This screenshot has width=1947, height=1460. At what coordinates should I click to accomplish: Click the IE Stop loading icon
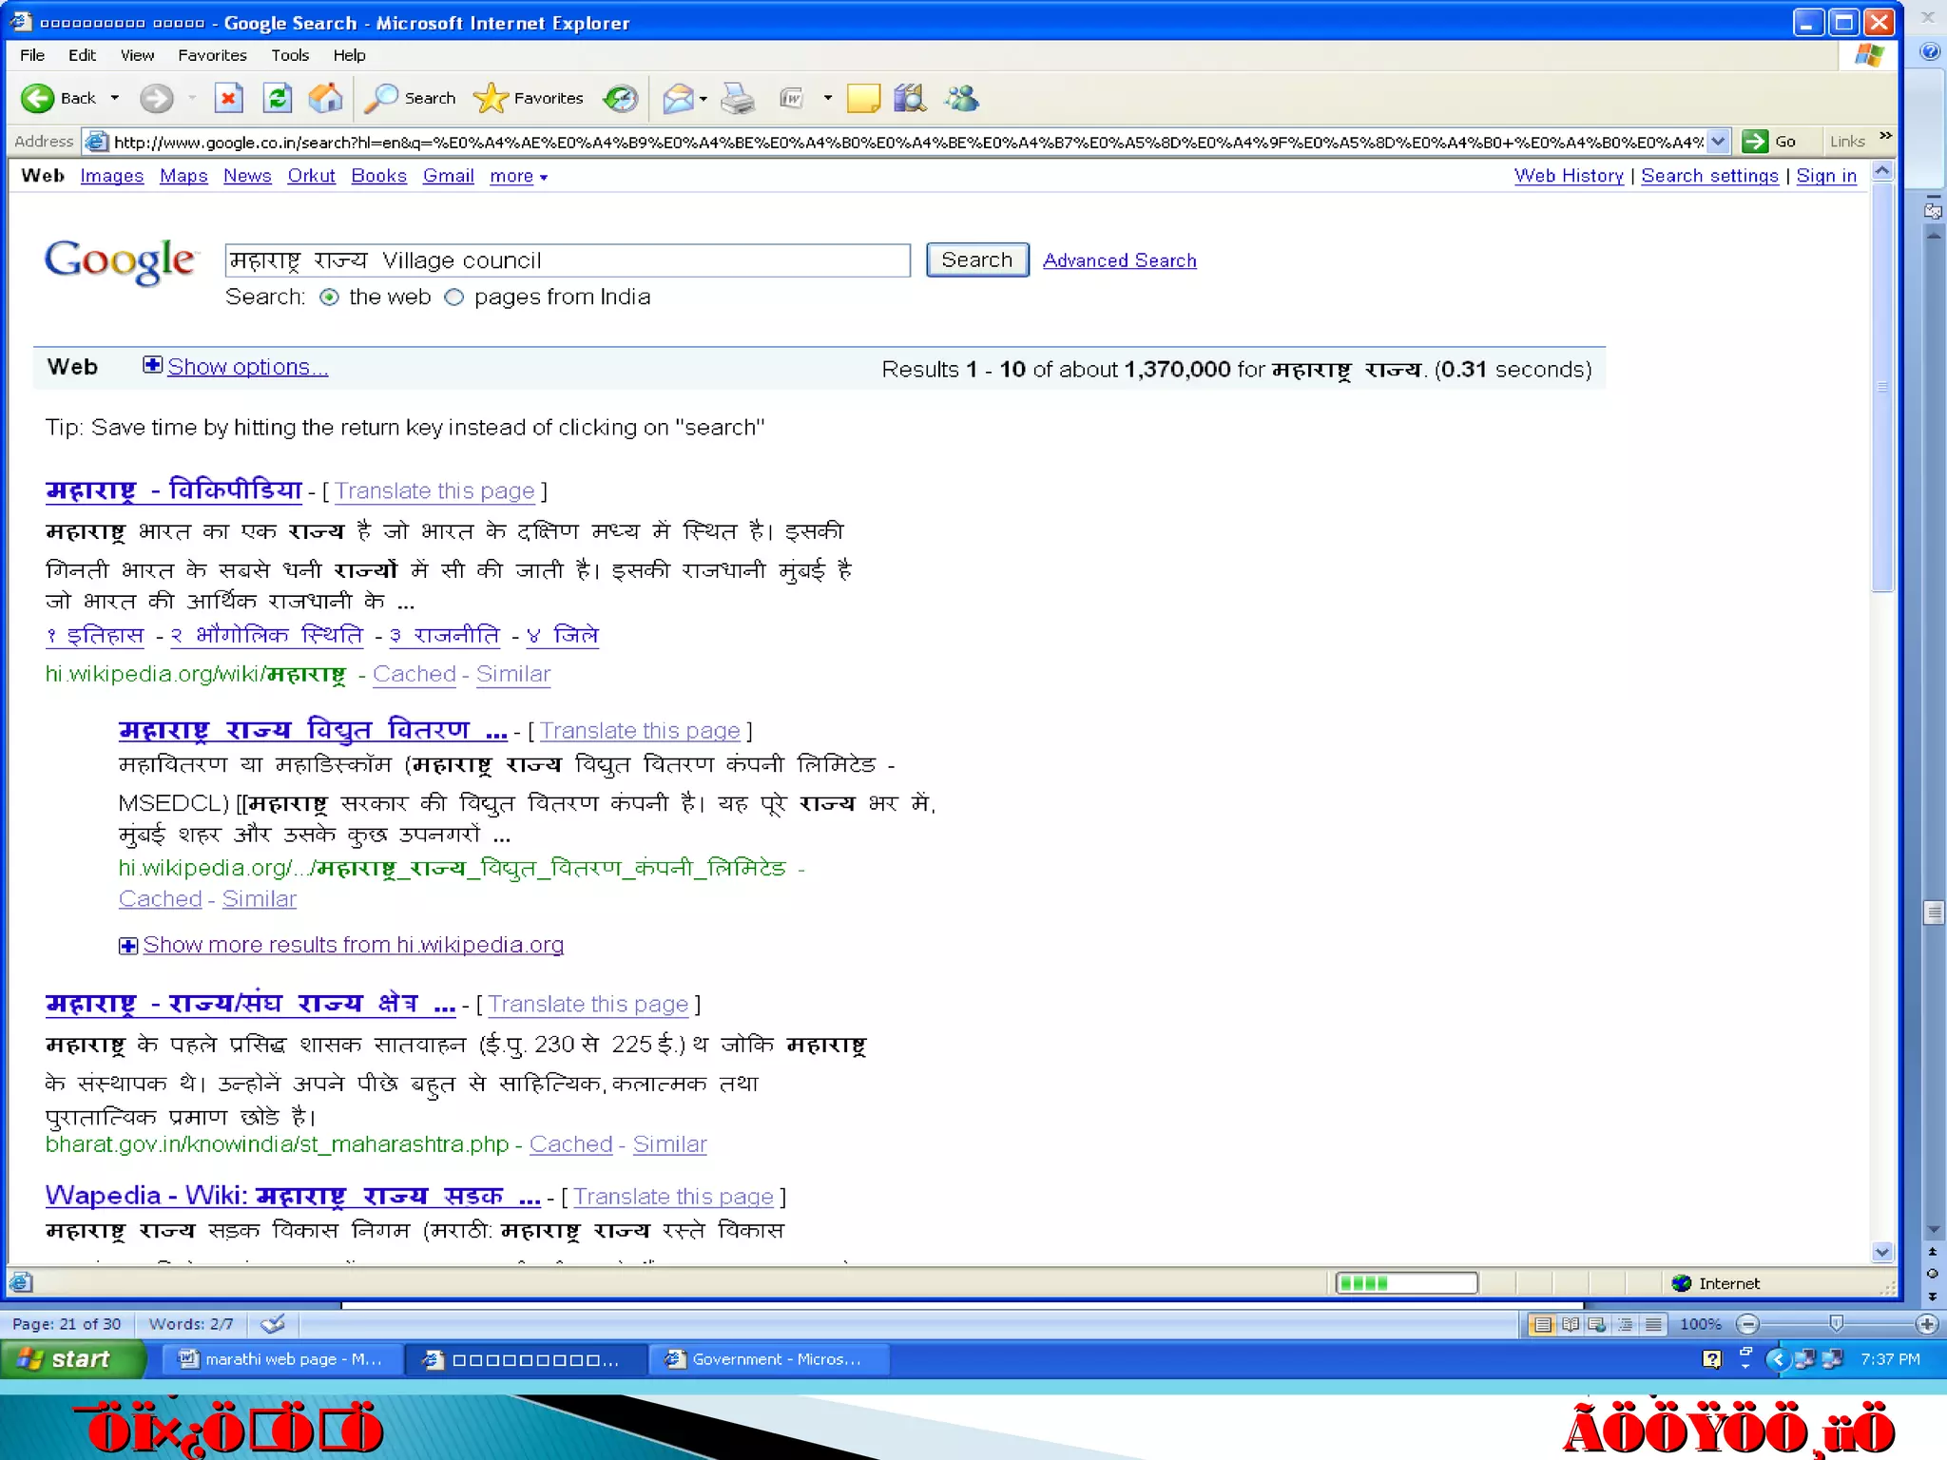point(228,98)
